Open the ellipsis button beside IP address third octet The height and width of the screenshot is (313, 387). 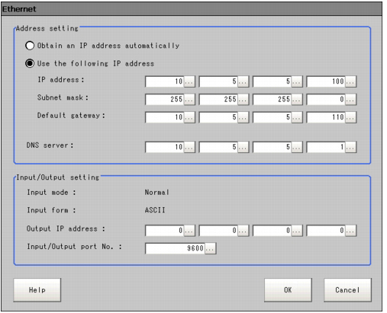[297, 81]
